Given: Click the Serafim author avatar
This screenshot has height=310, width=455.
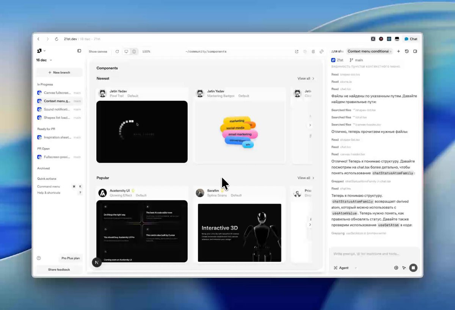Looking at the screenshot, I should click(200, 193).
